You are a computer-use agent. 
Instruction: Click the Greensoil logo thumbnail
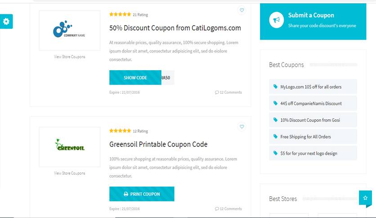[x=70, y=147]
